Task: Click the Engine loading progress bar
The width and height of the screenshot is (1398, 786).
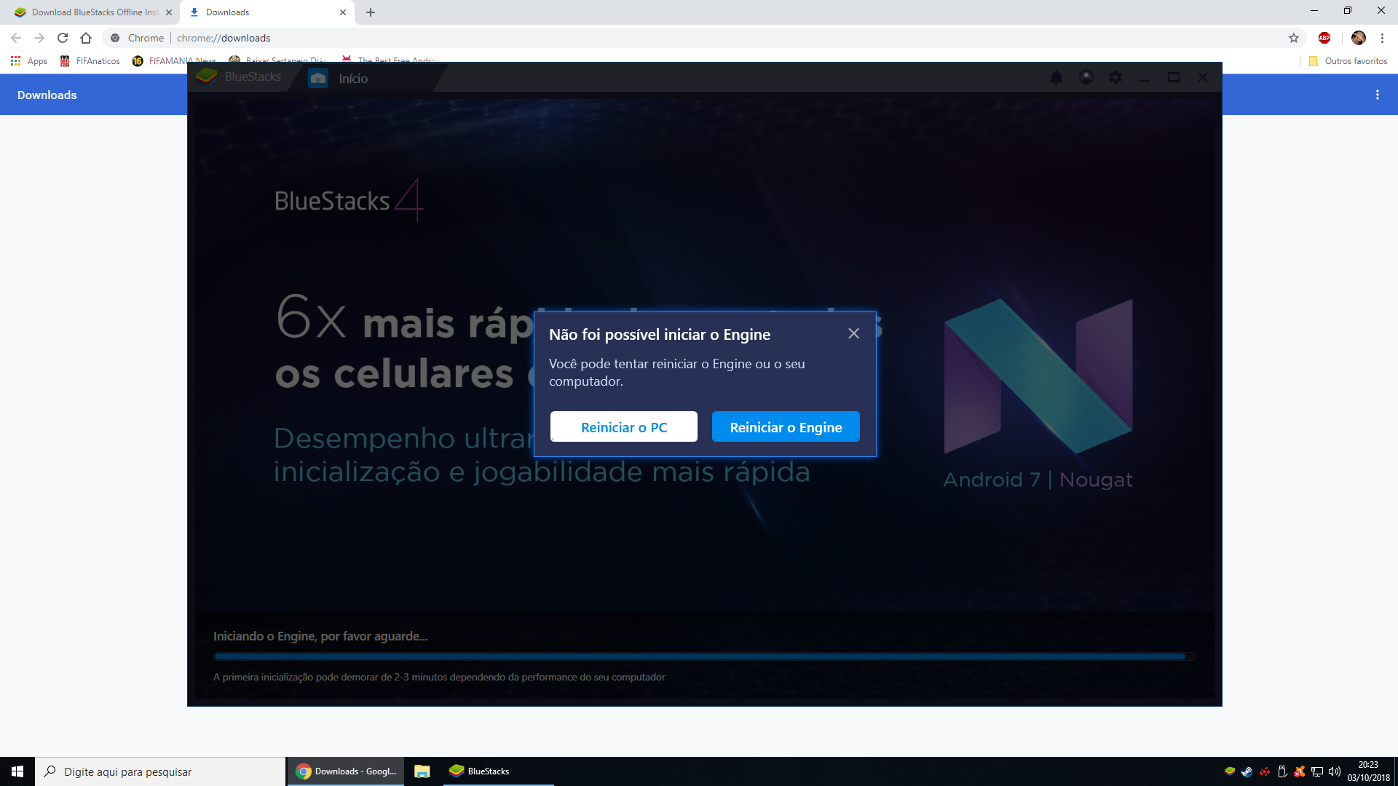Action: pyautogui.click(x=704, y=656)
